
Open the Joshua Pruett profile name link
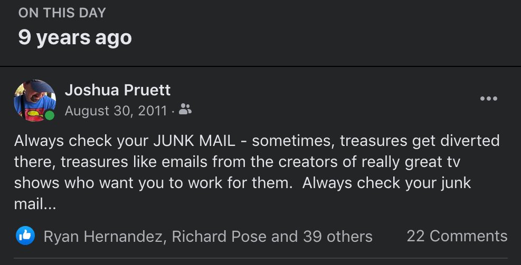pos(118,90)
